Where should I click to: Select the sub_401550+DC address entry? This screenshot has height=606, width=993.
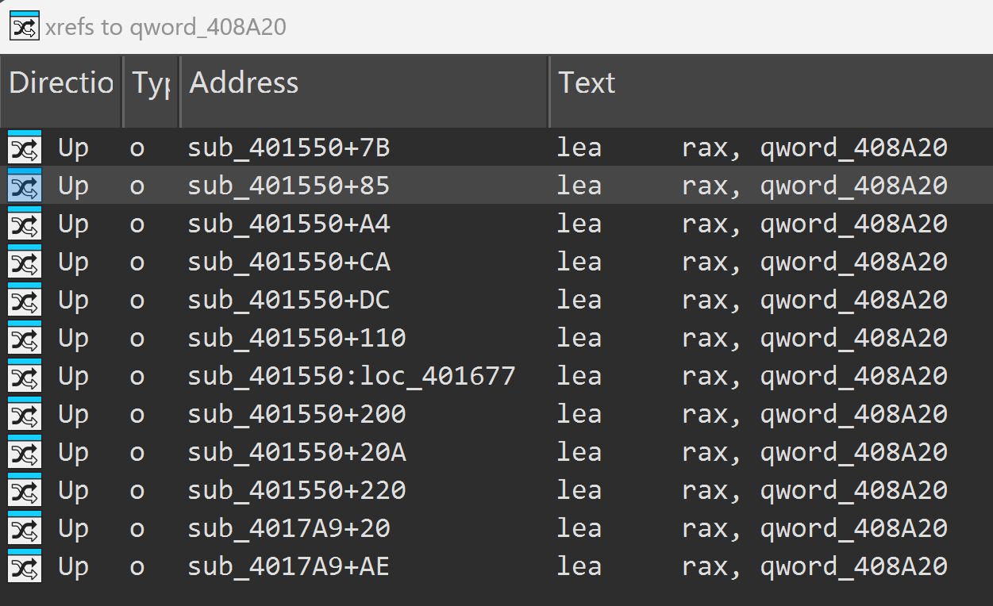point(289,301)
